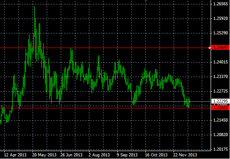Click the white square handle on the upper red line
This screenshot has height=159, width=230.
(209, 48)
